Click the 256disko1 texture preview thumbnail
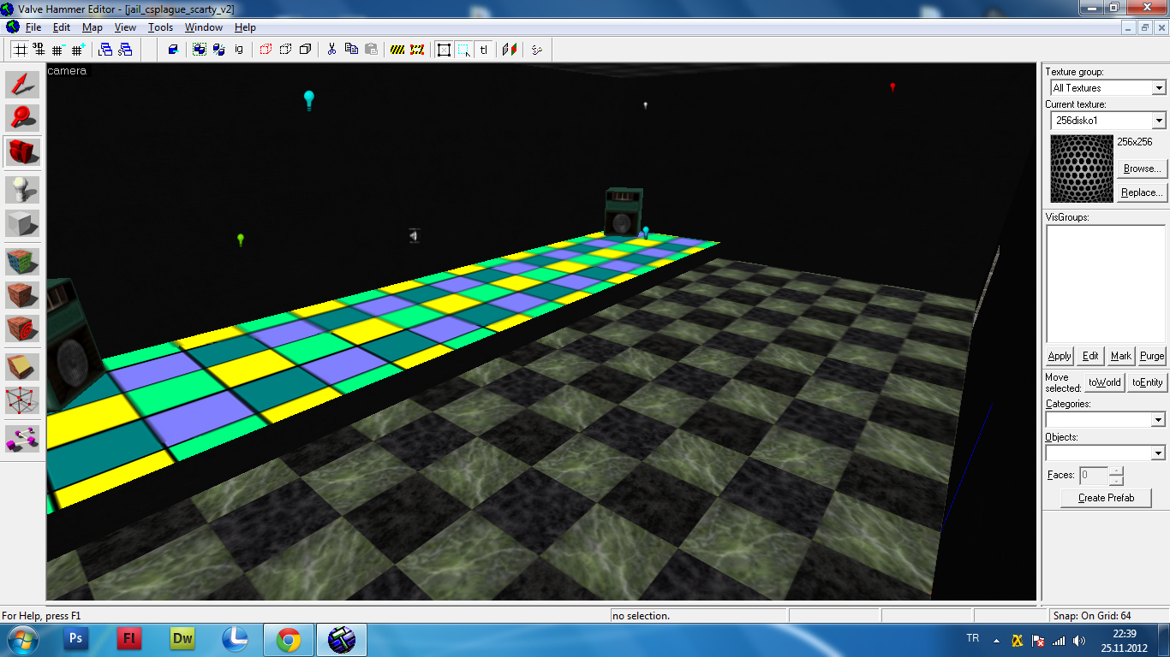The image size is (1170, 657). 1081,169
